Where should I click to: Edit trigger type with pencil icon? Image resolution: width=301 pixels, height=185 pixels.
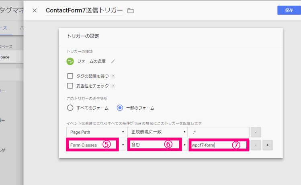pos(113,61)
